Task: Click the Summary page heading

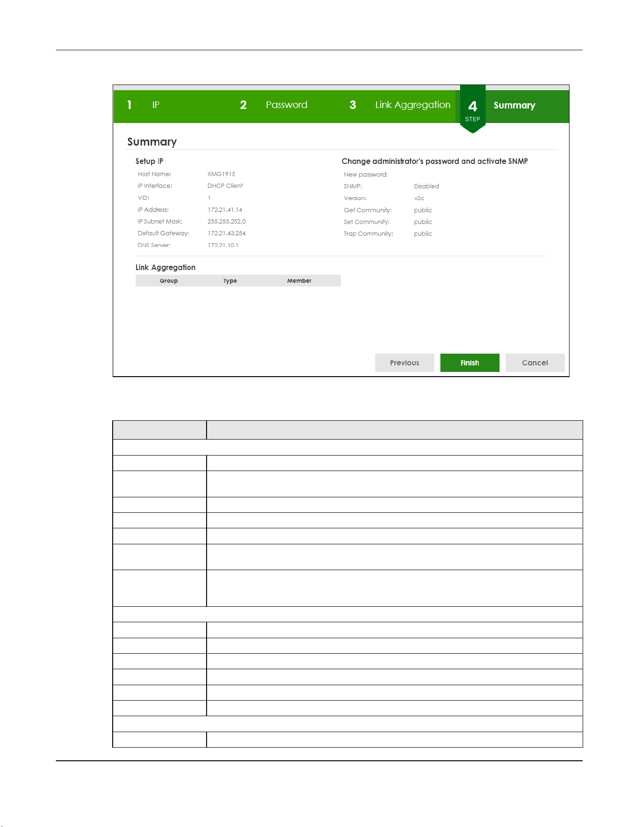Action: (152, 142)
